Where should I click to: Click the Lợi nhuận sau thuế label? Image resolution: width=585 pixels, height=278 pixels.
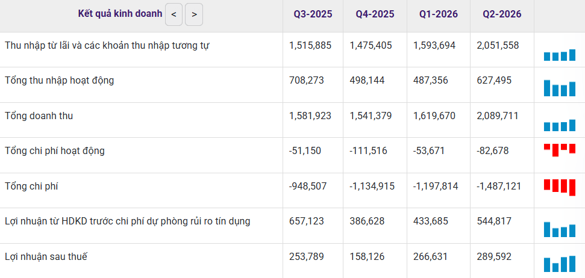46,256
